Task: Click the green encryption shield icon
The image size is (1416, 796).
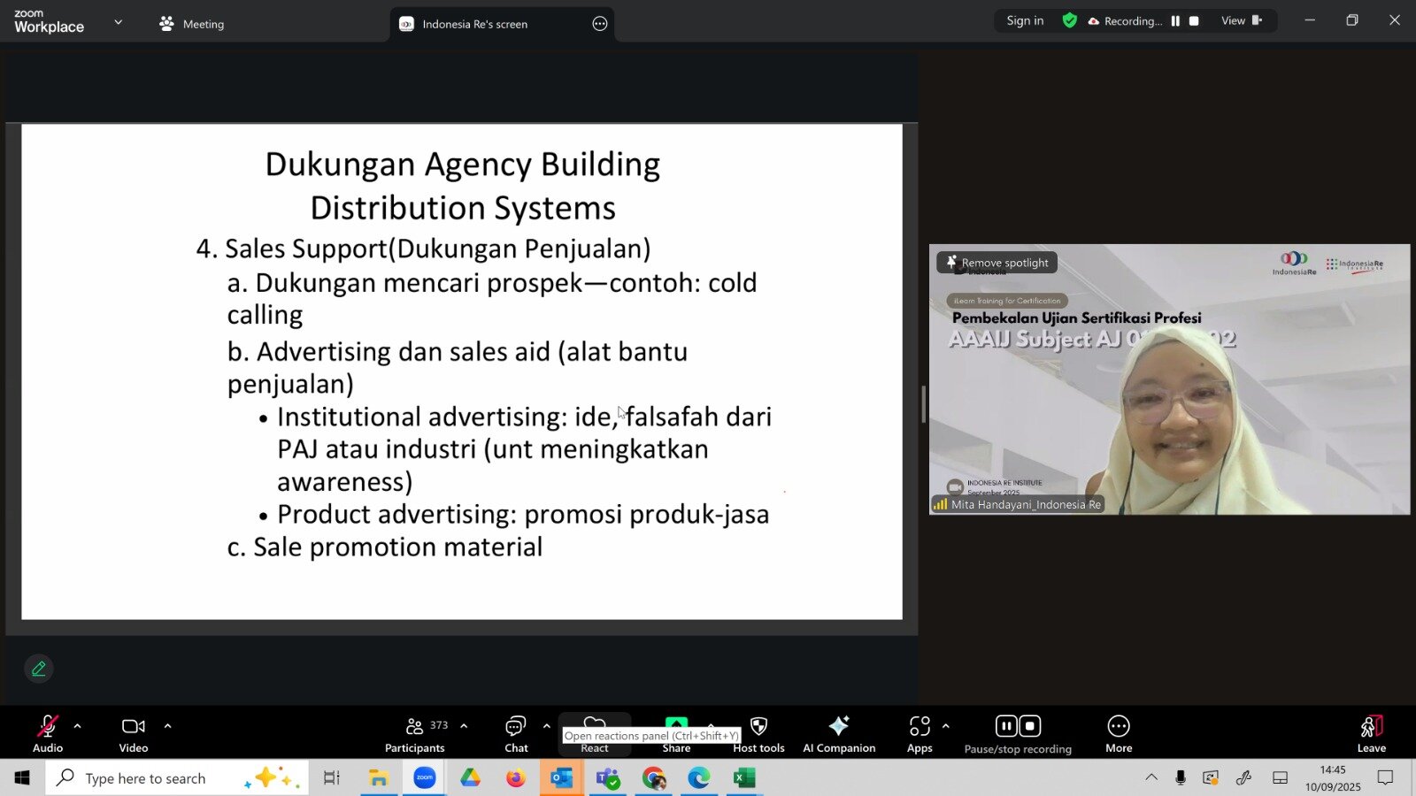Action: coord(1070,20)
